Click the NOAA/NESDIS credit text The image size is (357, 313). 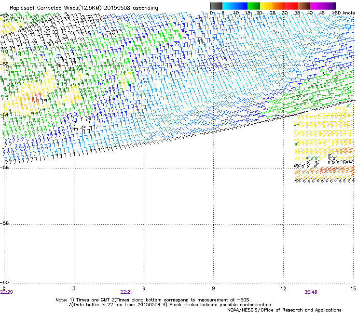tap(284, 310)
